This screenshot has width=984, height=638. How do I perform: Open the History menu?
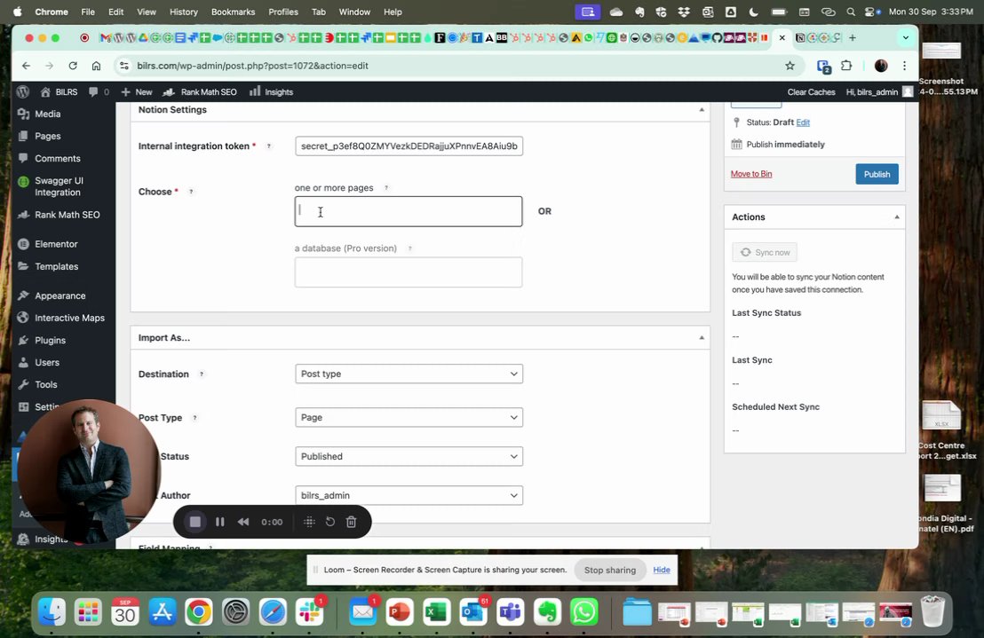[x=183, y=12]
